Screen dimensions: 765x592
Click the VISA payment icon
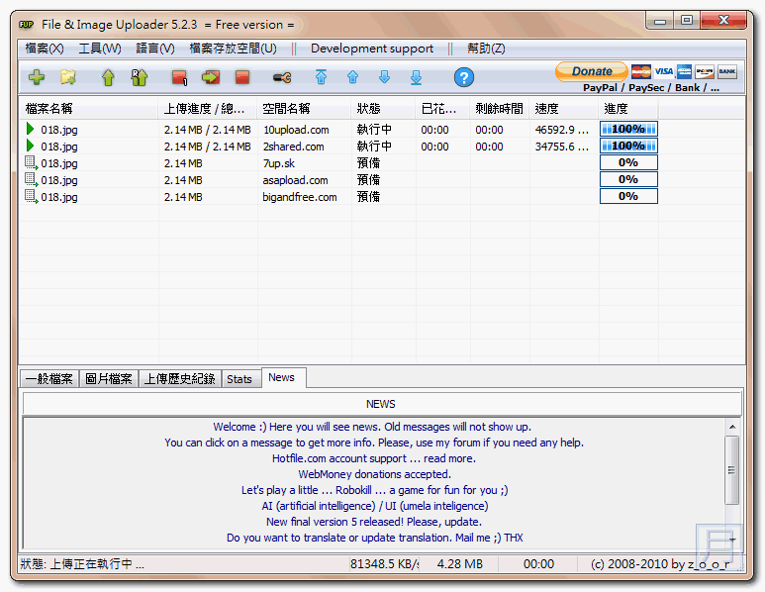(663, 71)
